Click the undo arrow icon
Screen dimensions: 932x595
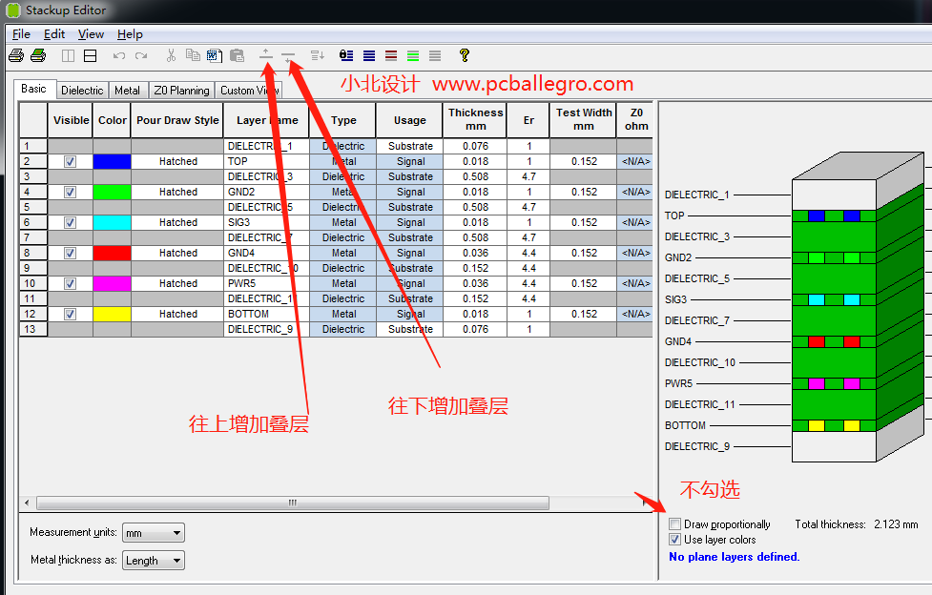(x=119, y=56)
